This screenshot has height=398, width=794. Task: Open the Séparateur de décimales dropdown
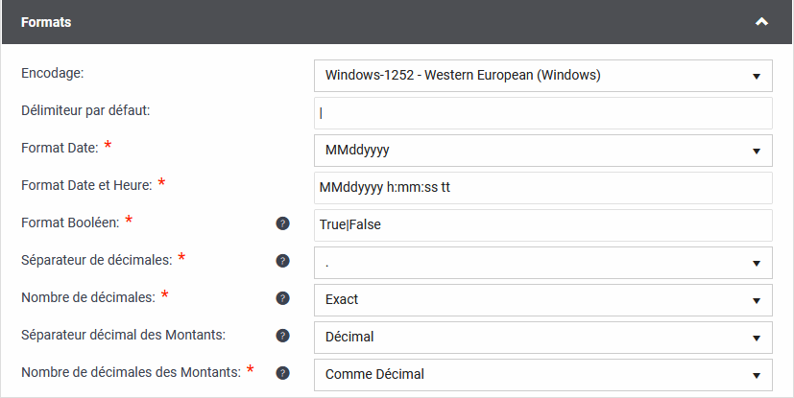(542, 262)
